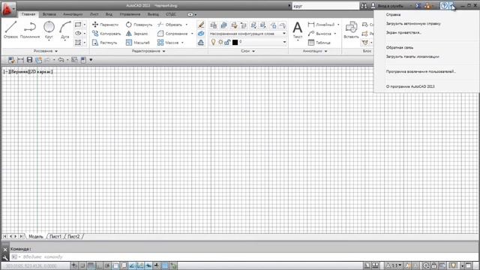Choose Обратная связь in the help menu
Viewport: 480px width, 270px height.
click(400, 47)
